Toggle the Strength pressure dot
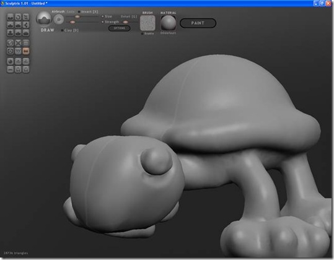Image resolution: width=334 pixels, height=260 pixels. pos(103,22)
